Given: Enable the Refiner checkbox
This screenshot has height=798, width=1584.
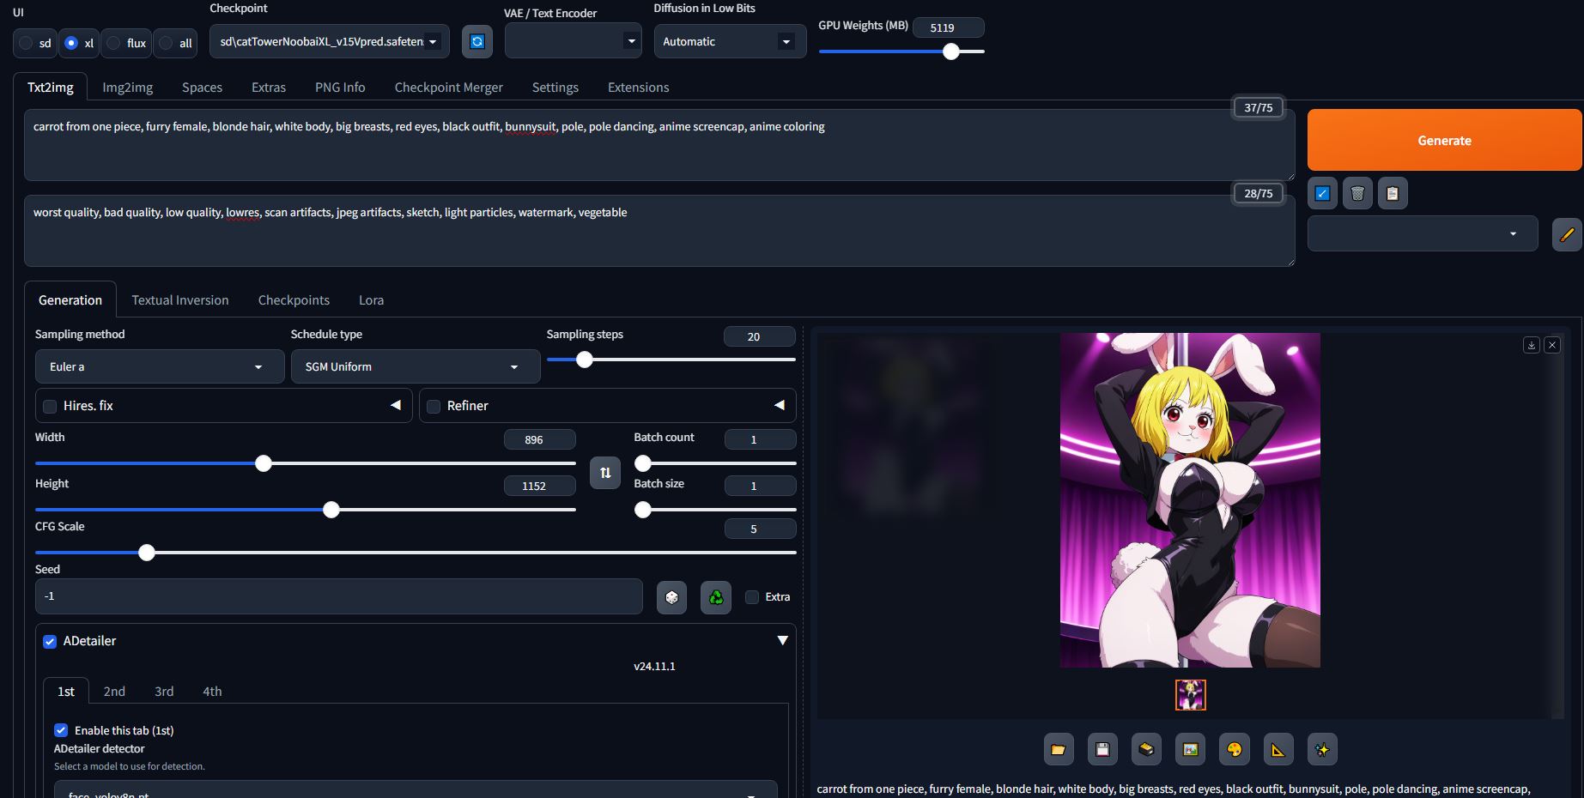Looking at the screenshot, I should tap(434, 407).
